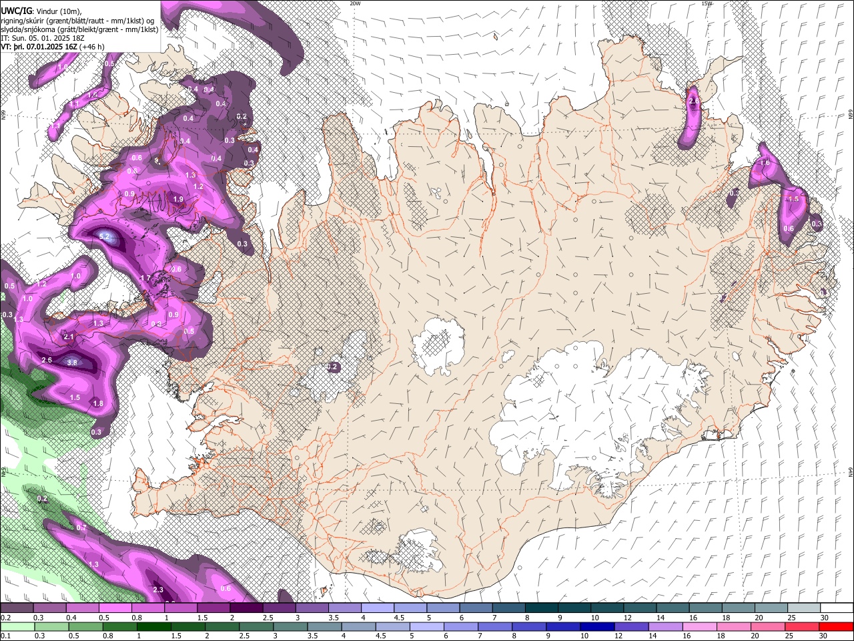Select the darkest purple 2–2.5 legend swatch
Screen dimensions: 854x641
[x=246, y=608]
